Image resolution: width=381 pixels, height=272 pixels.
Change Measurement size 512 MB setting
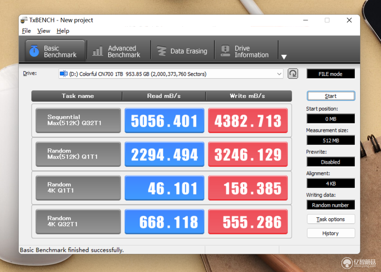tap(331, 141)
